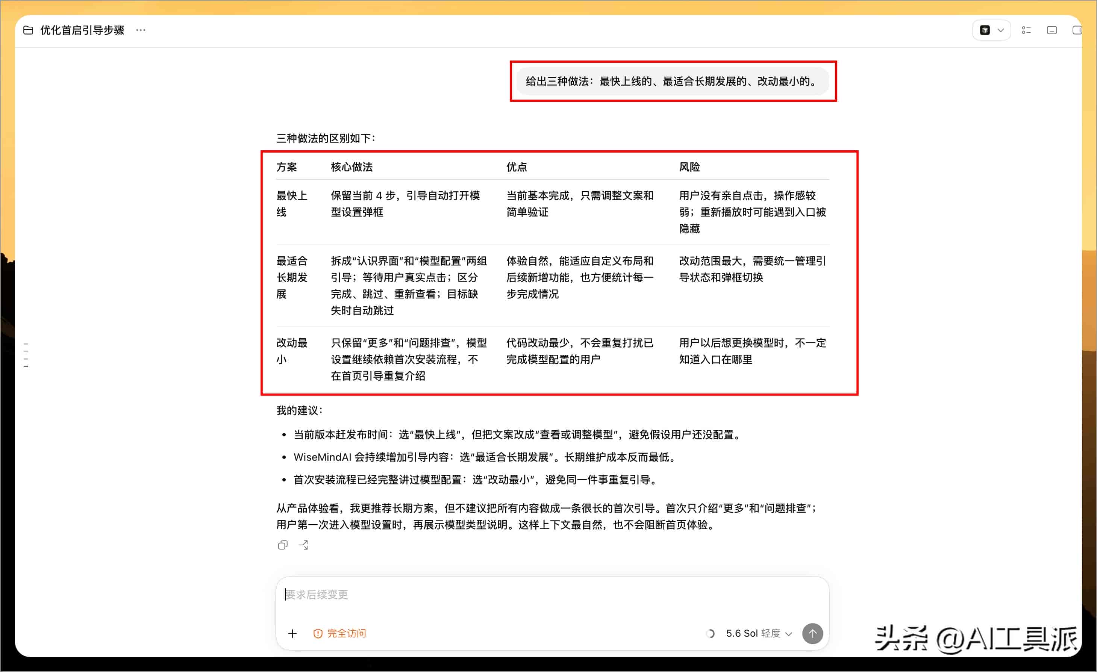Toggle the bottom panel icon in the header
Screen dimensions: 1097x672
click(x=1052, y=30)
